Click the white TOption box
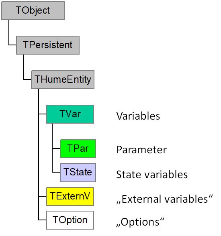Viewport: 221px width, 236px height. [70, 220]
